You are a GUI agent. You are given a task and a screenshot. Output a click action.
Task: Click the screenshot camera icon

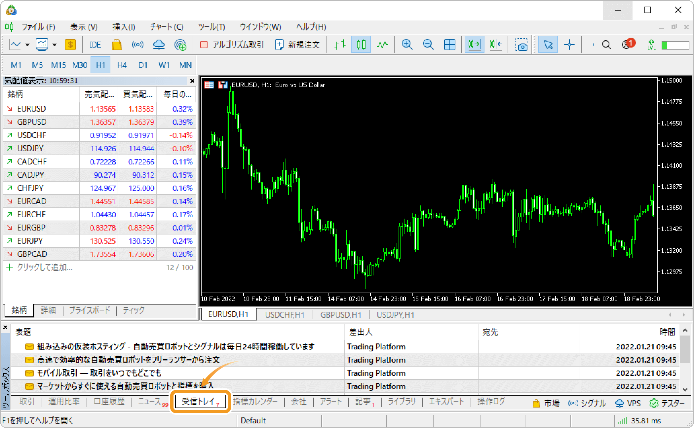(x=521, y=45)
